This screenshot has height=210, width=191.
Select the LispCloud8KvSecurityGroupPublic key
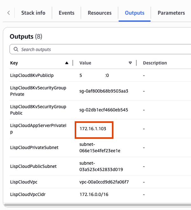click(x=38, y=110)
